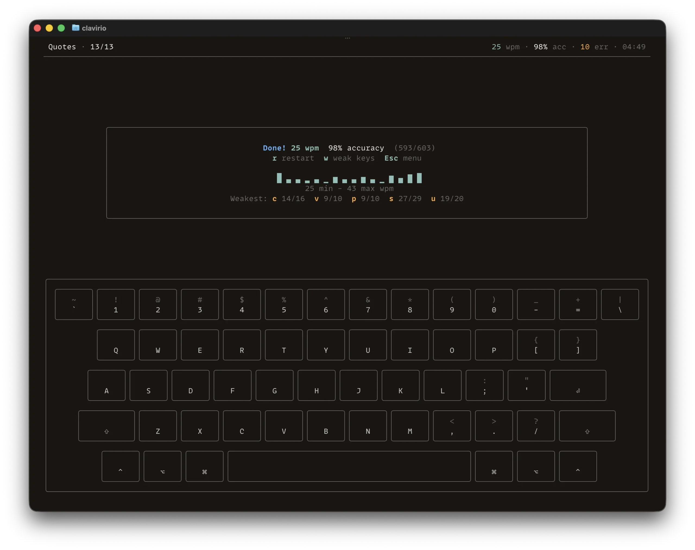
Task: Click the right Control key
Action: 578,466
